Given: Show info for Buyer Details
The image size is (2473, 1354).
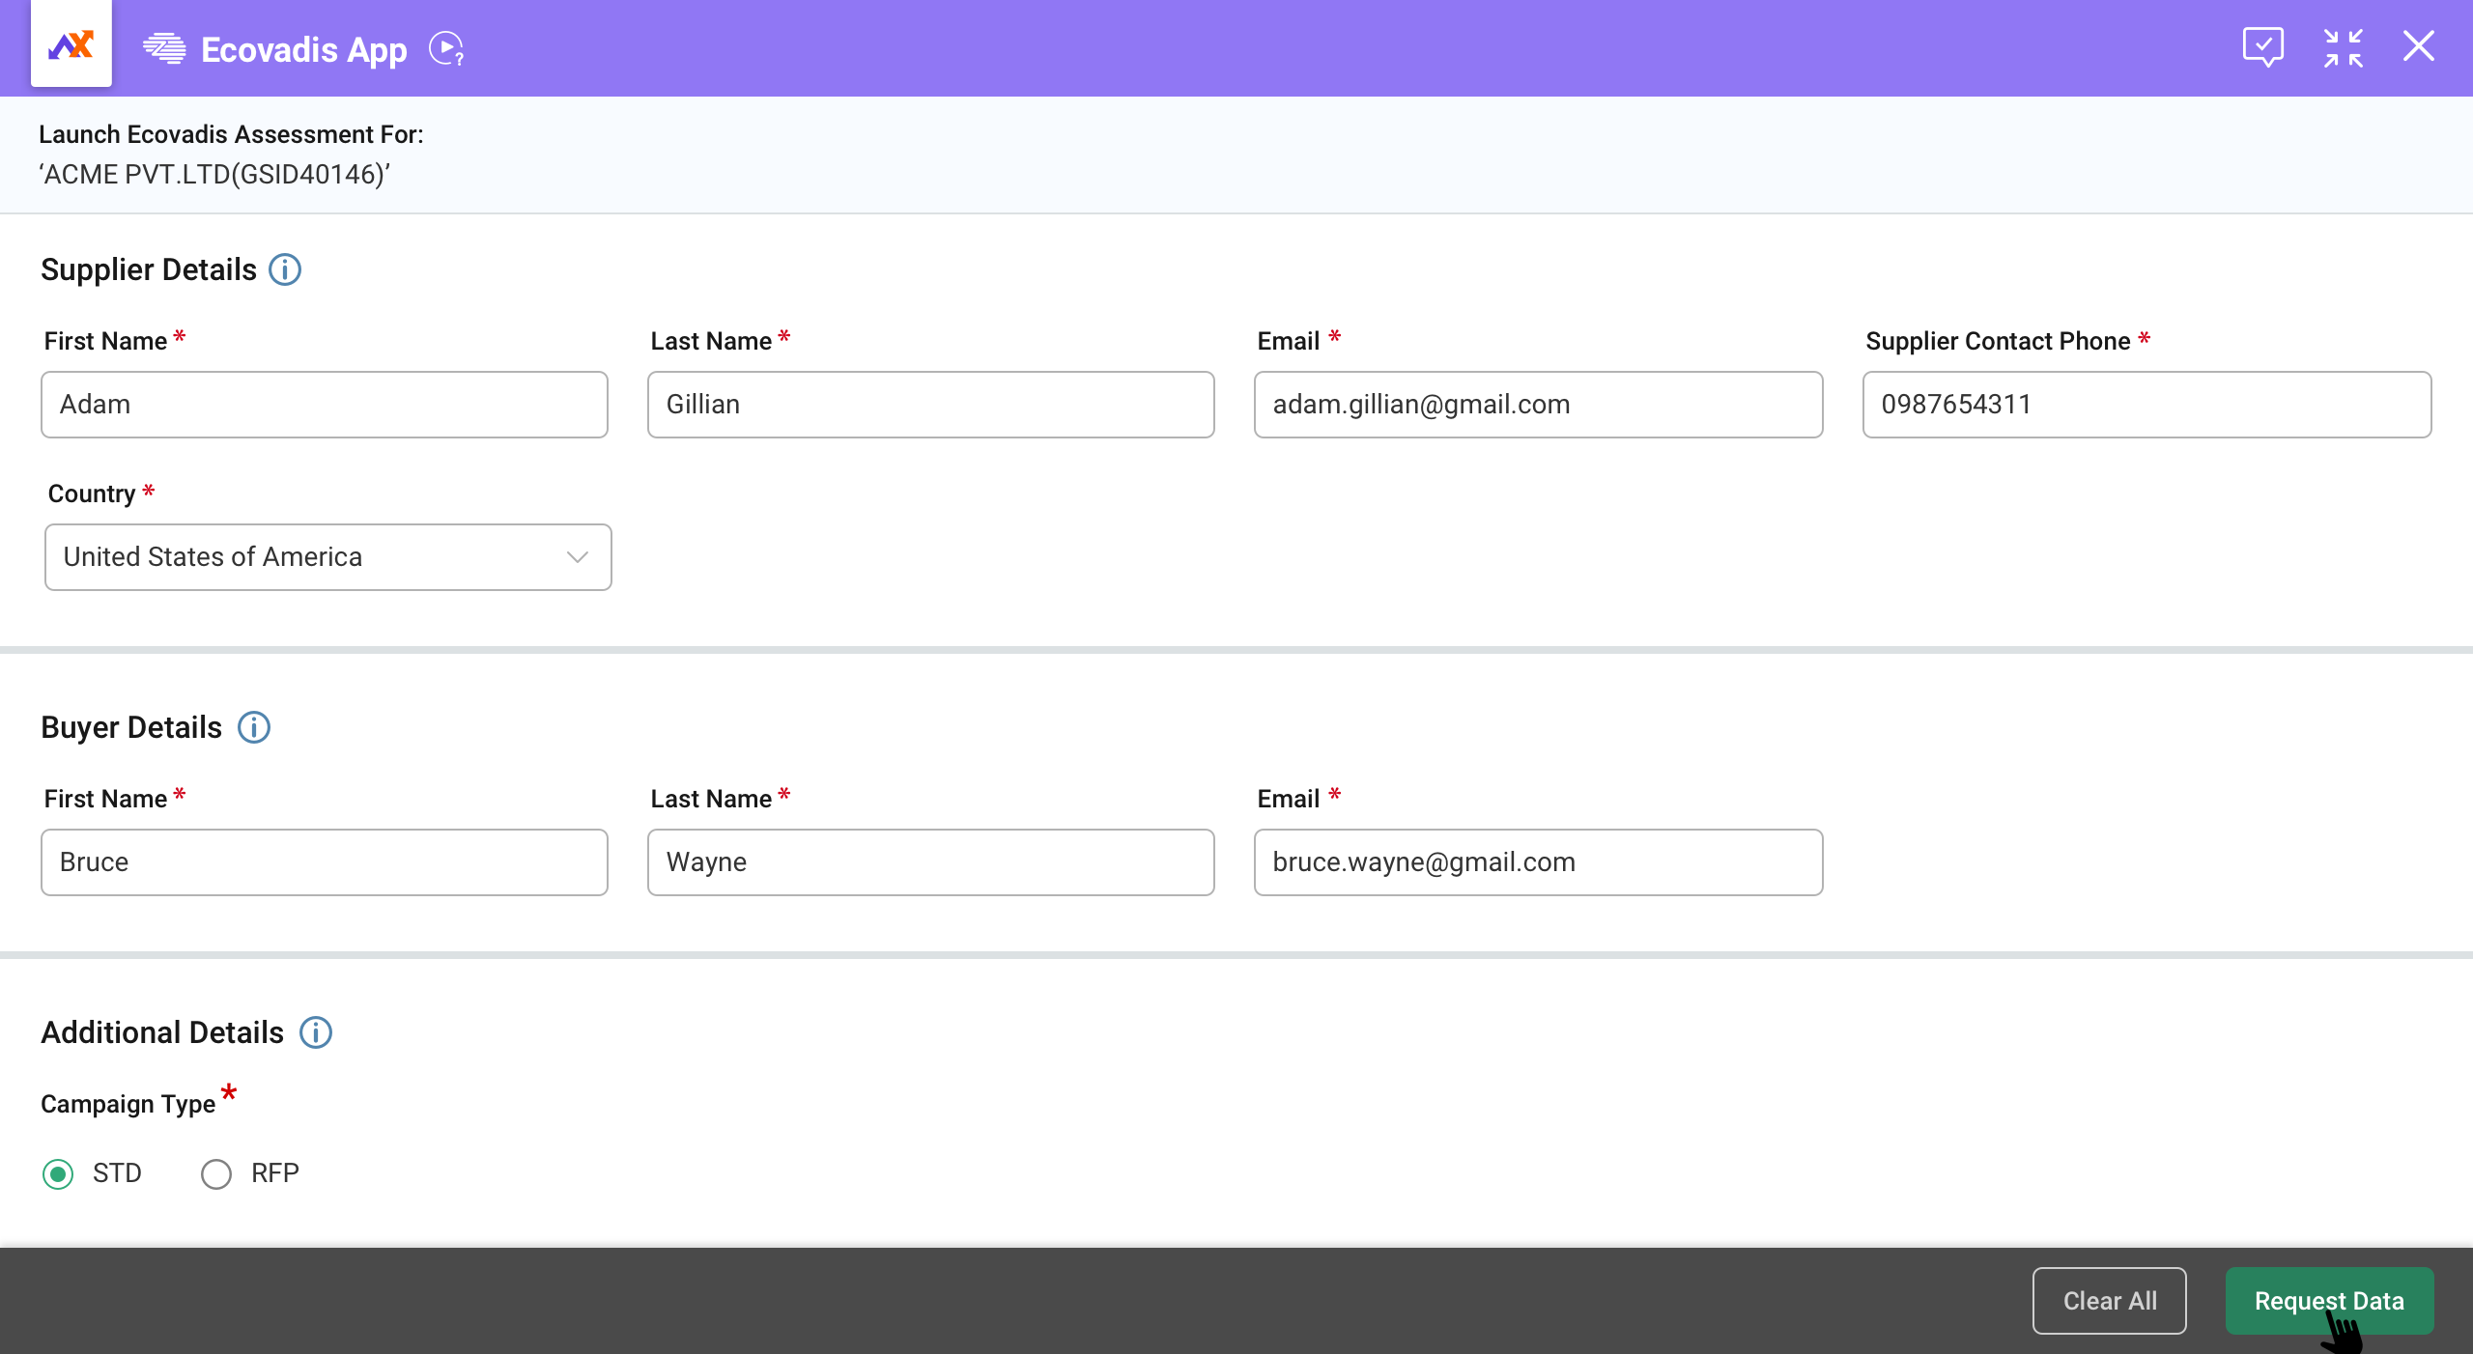Looking at the screenshot, I should pyautogui.click(x=254, y=727).
